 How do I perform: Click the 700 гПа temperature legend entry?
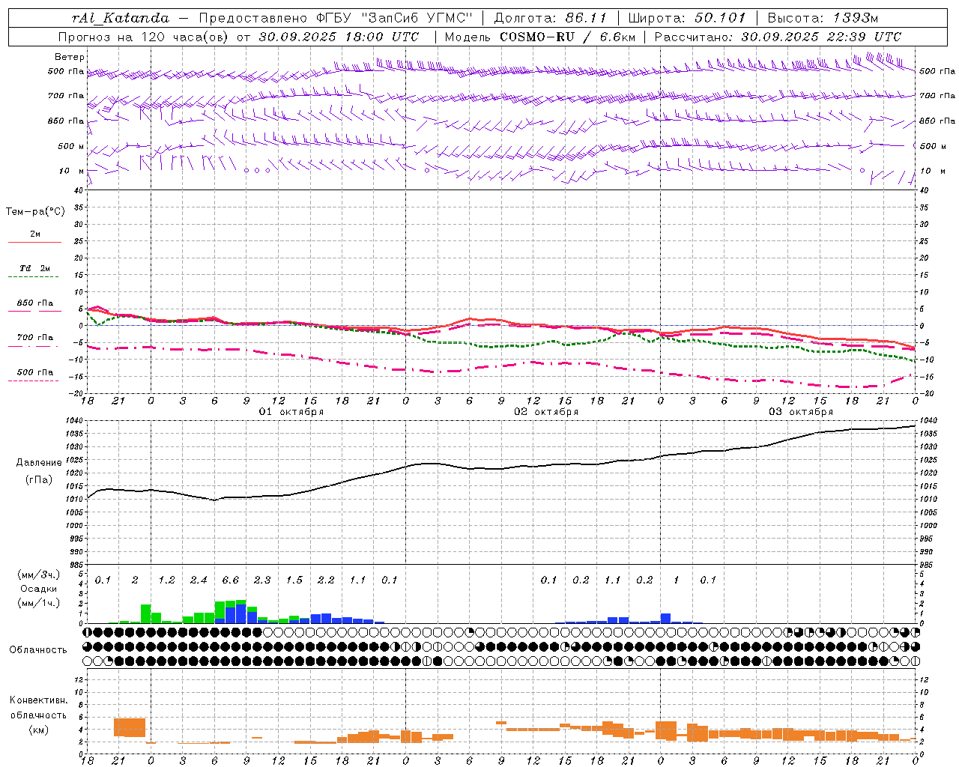[x=35, y=338]
